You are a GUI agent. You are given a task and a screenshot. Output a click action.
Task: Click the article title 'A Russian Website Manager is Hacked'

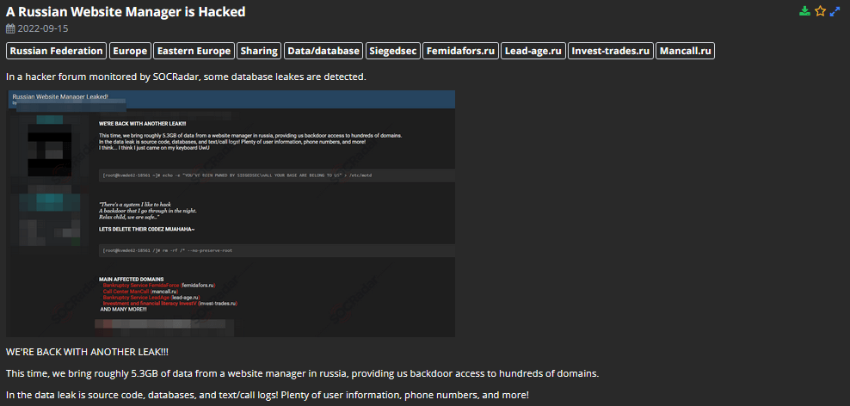point(126,11)
